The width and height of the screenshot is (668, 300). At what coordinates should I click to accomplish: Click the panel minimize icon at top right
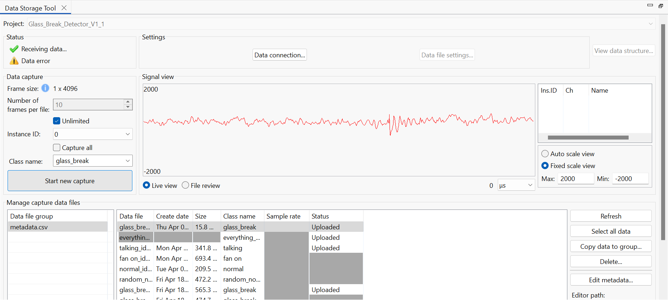click(x=650, y=5)
